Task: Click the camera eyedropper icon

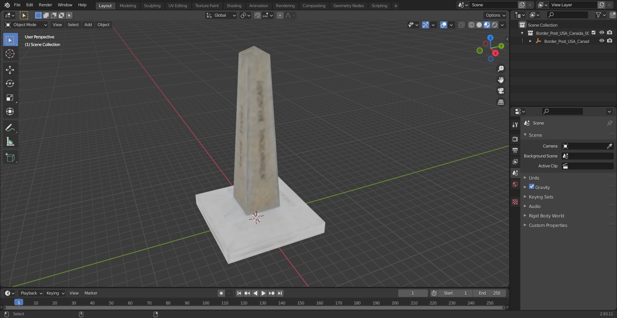Action: pyautogui.click(x=609, y=146)
